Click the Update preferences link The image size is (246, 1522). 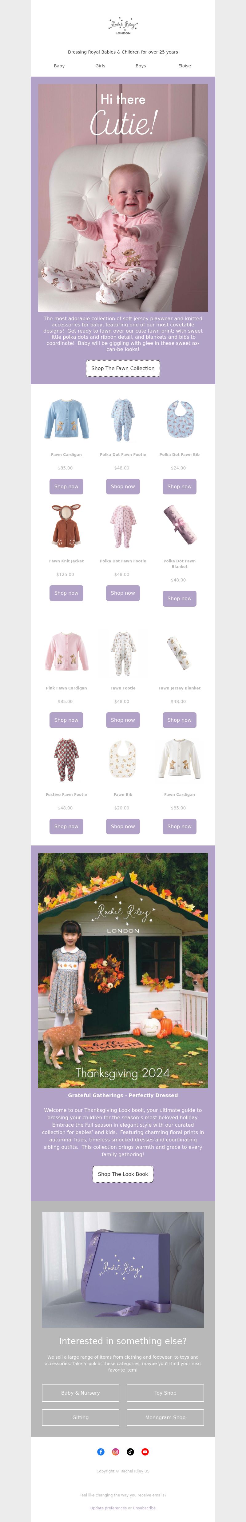click(x=109, y=1508)
